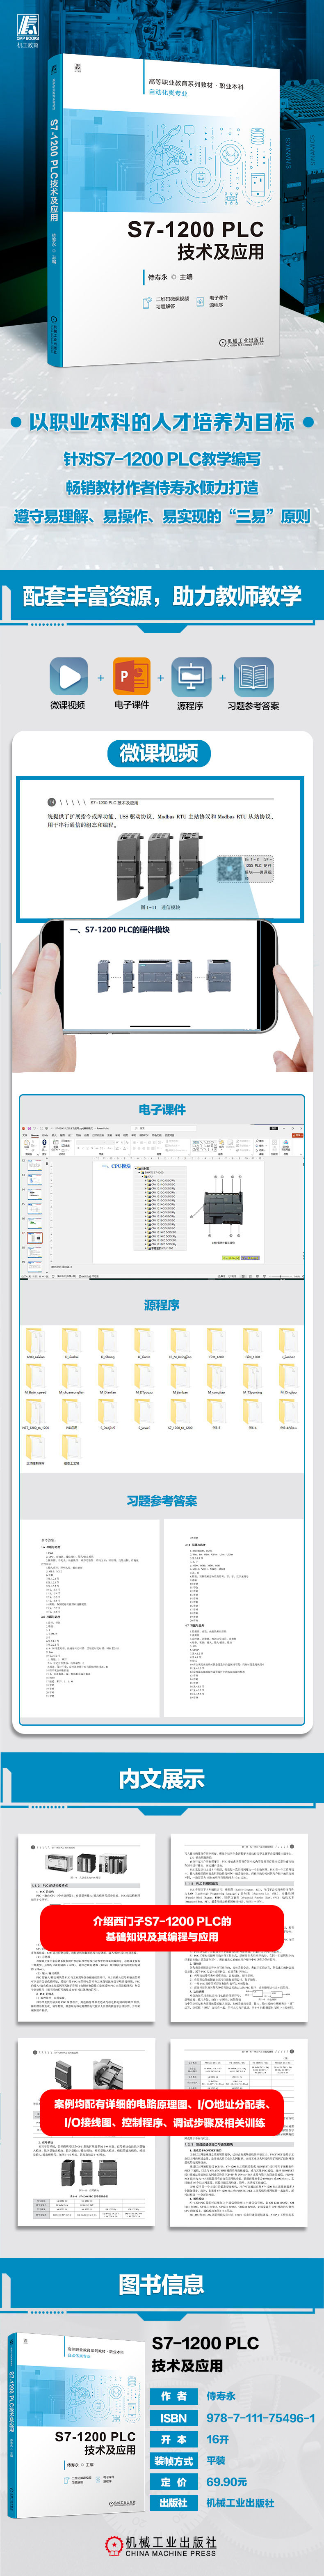Click the 电子课件 section heading
The image size is (324, 2576).
coord(162,1109)
